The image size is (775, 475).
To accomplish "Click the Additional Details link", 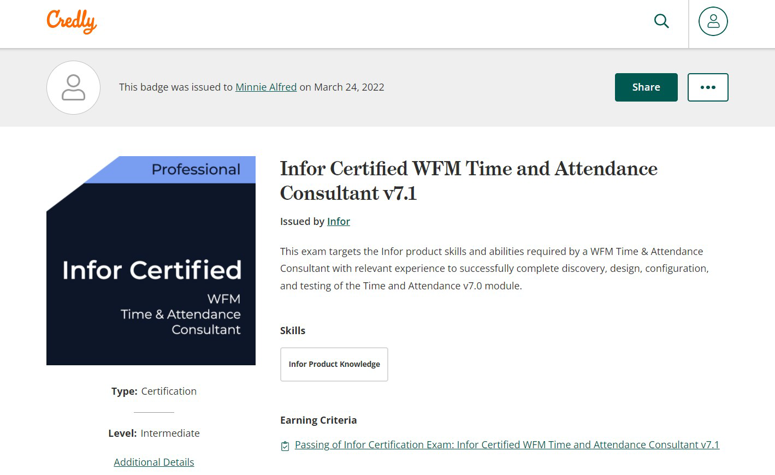I will pos(153,462).
